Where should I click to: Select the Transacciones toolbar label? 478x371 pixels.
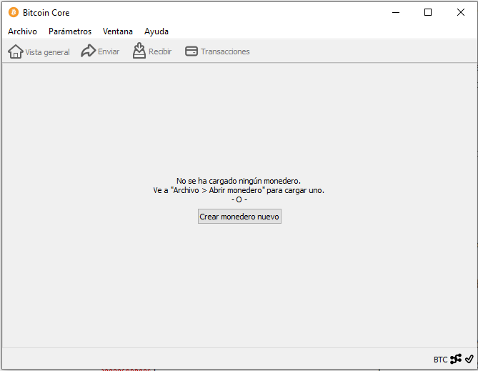(x=225, y=51)
